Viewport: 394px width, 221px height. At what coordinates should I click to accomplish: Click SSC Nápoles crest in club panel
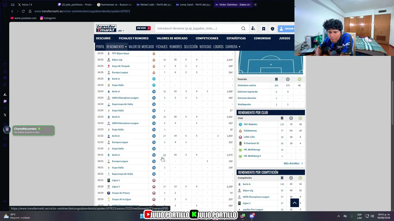[240, 124]
